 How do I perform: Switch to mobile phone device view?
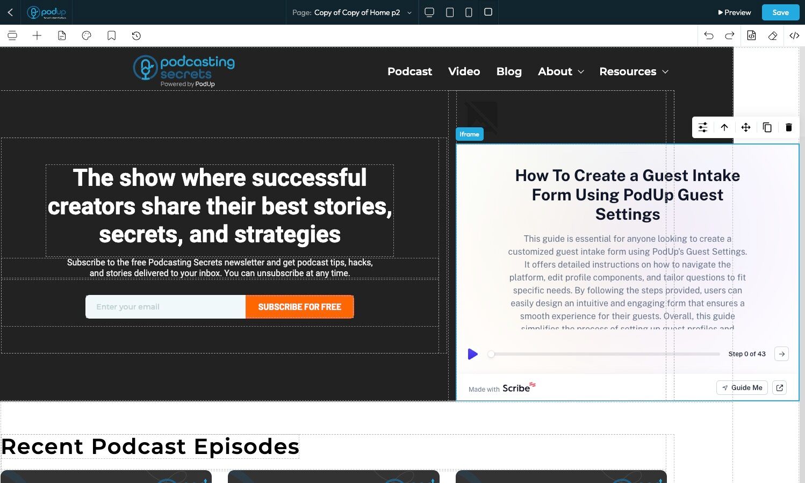[x=469, y=12]
